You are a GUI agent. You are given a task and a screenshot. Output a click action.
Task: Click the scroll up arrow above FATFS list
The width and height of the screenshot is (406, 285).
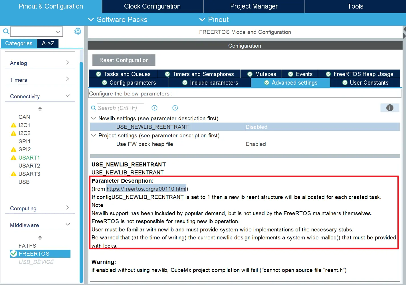[40, 238]
